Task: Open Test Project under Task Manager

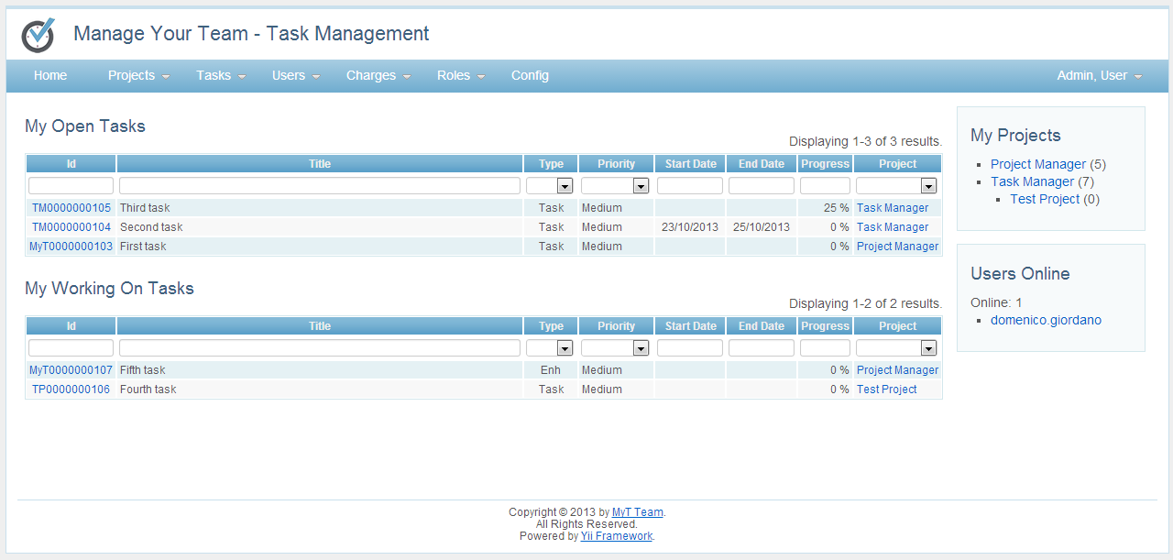Action: click(1045, 199)
